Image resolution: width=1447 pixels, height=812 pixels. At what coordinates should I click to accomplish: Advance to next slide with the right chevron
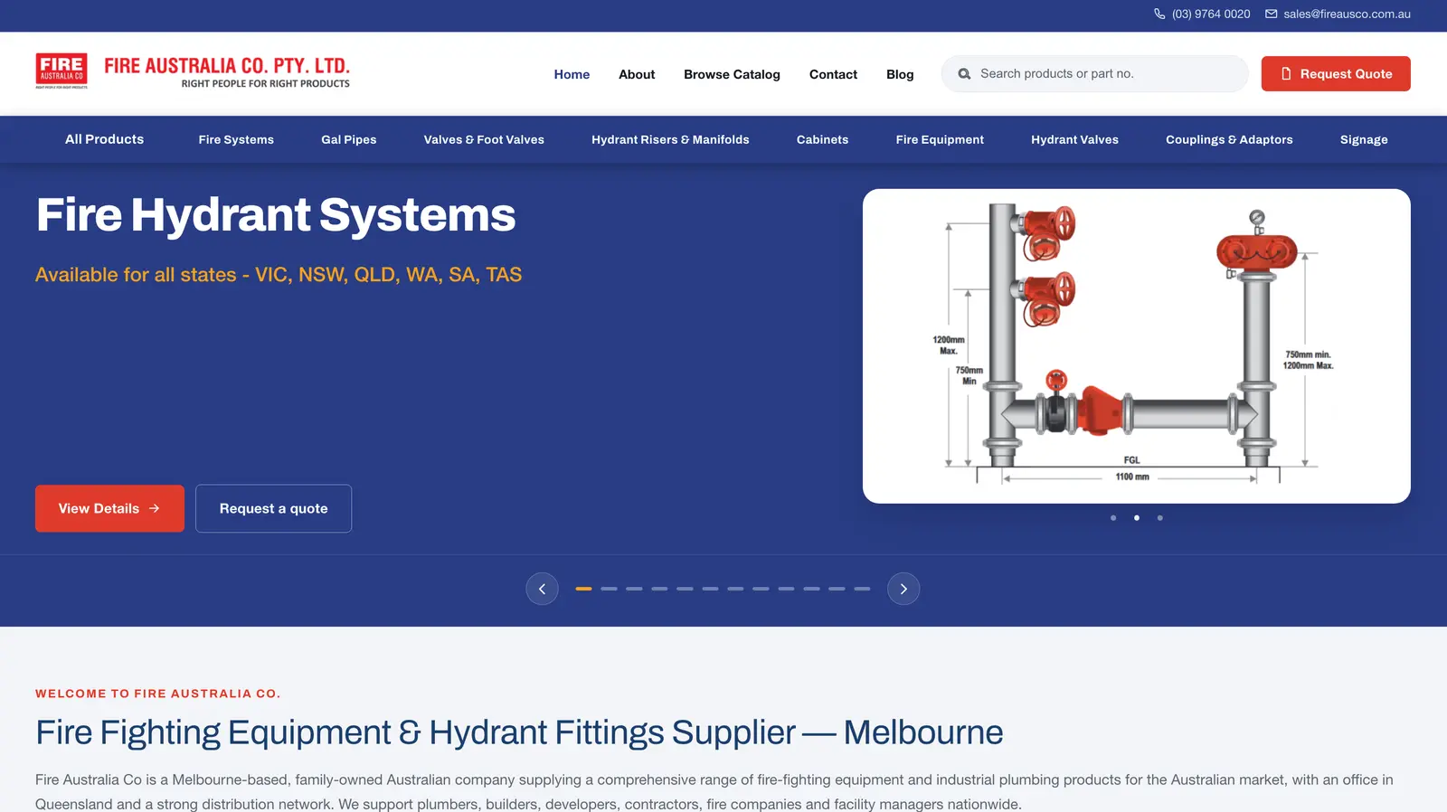903,589
